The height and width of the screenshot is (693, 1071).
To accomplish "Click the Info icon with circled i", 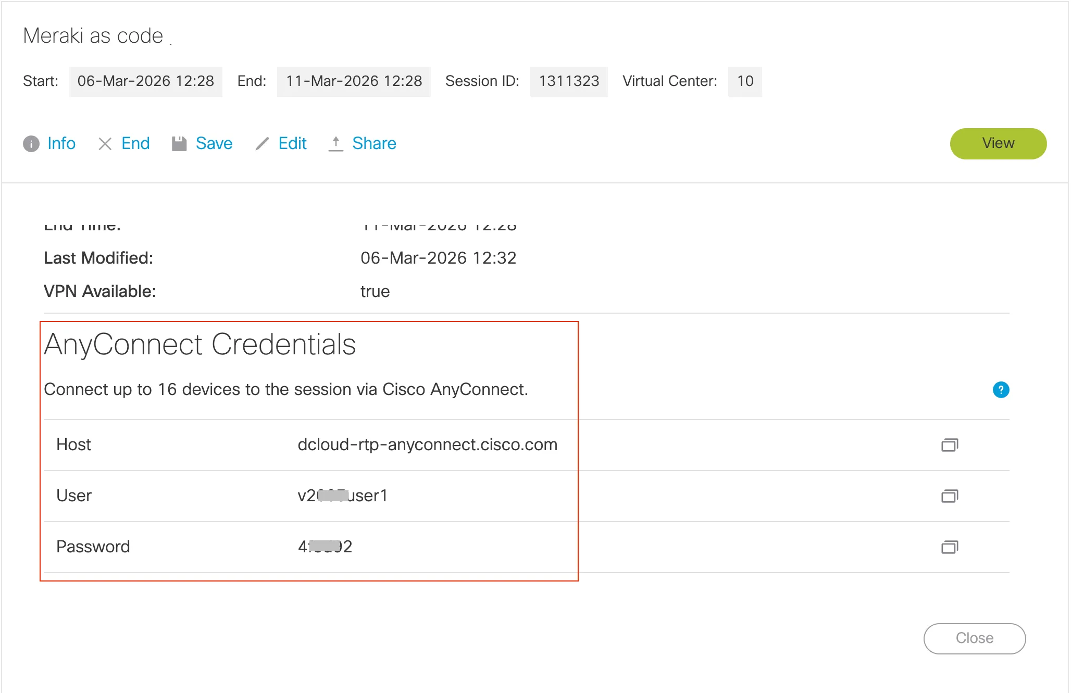I will [x=31, y=144].
